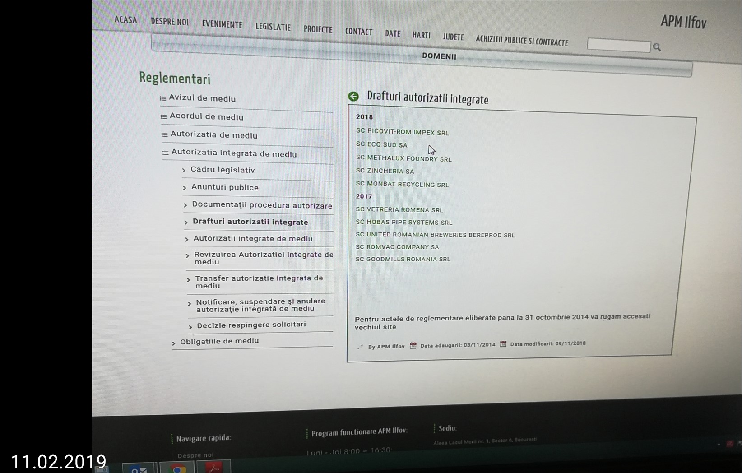Viewport: 742px width, 473px height.
Task: Click the 2017 year heading
Action: (x=364, y=196)
